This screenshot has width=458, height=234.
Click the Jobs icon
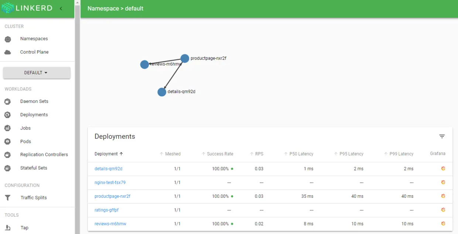(7, 128)
